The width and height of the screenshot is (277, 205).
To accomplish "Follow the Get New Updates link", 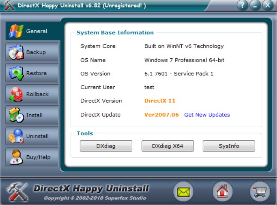I will point(207,115).
